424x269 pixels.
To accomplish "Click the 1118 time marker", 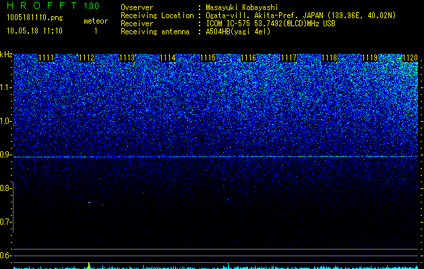I will 330,58.
